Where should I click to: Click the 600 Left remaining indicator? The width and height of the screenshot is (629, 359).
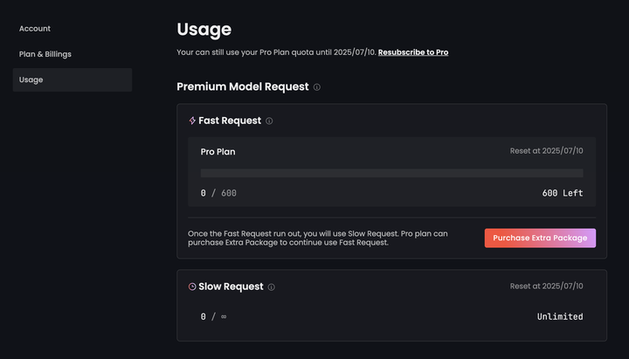pyautogui.click(x=562, y=193)
